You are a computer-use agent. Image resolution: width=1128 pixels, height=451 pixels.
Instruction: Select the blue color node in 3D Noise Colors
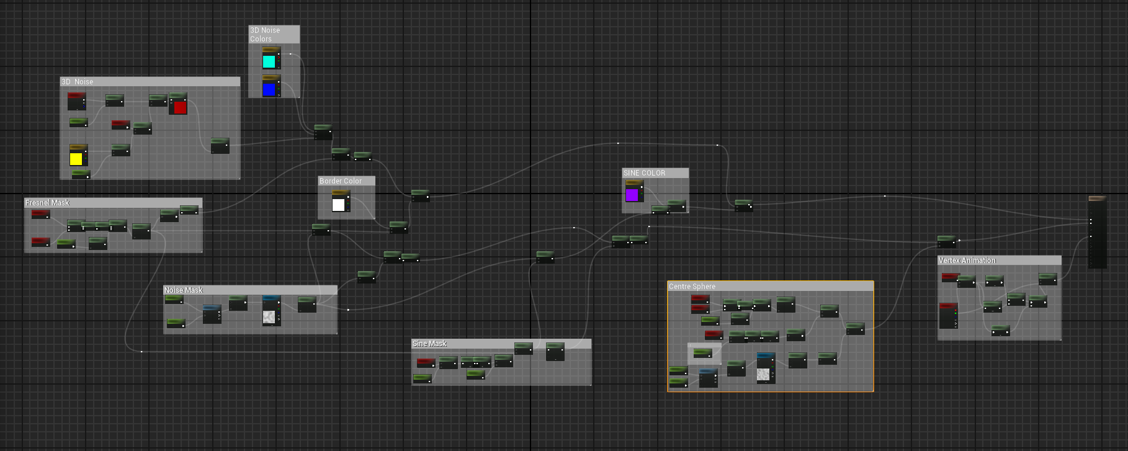click(269, 89)
